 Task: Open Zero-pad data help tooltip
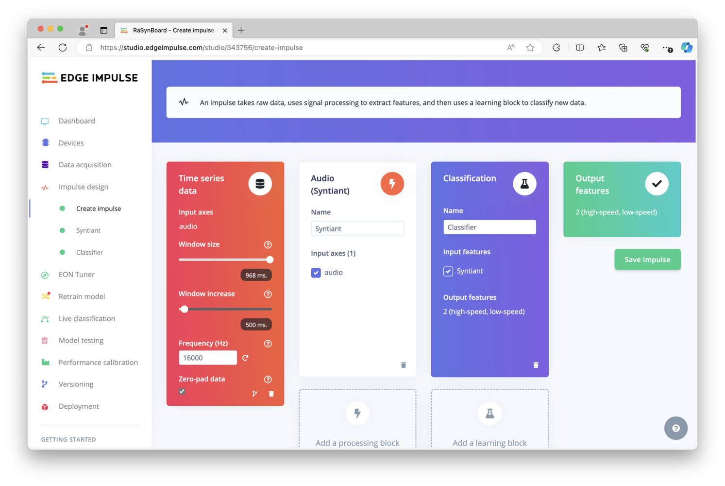[x=268, y=379]
